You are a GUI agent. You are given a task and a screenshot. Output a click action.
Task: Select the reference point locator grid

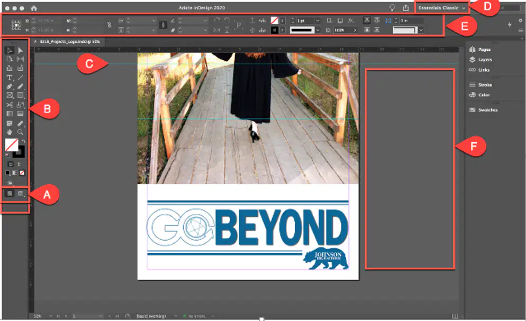pos(16,25)
